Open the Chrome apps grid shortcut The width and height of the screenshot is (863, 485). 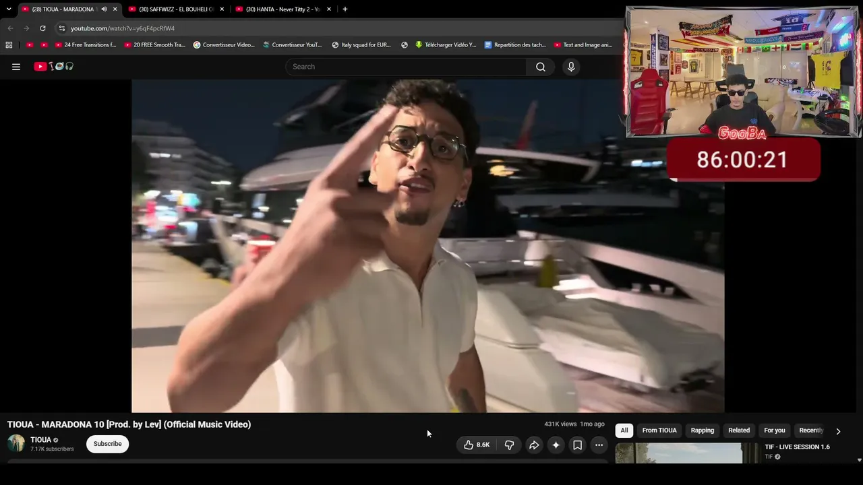coord(9,45)
